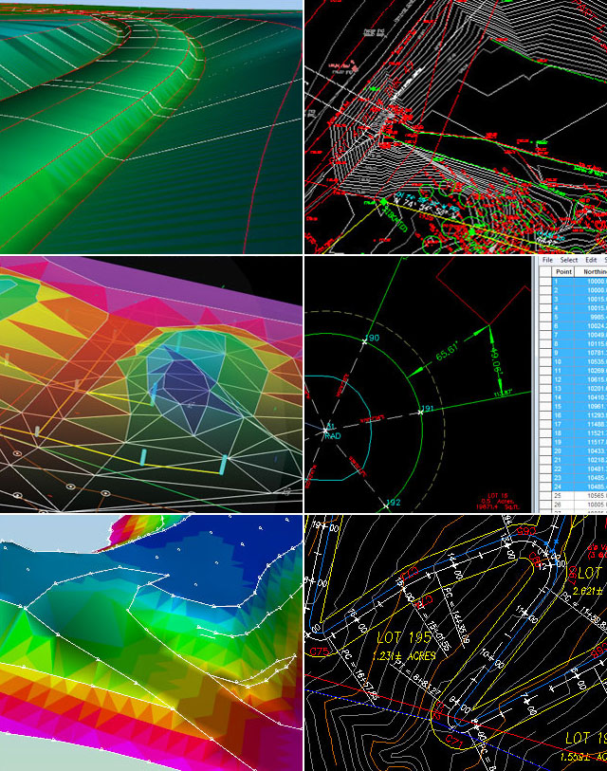This screenshot has height=771, width=607.
Task: Click the red C75 curve label
Action: [x=320, y=652]
